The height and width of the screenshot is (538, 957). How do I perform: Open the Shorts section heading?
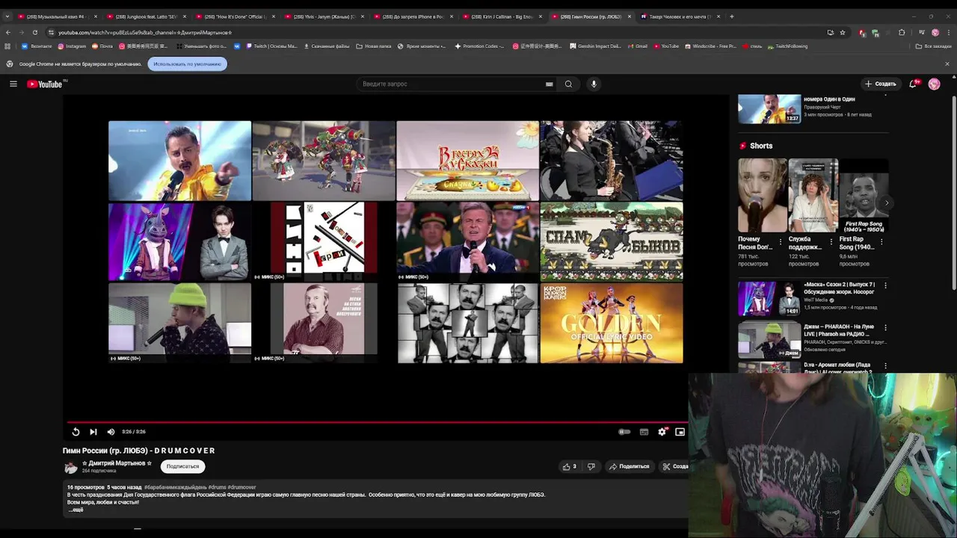click(x=756, y=146)
